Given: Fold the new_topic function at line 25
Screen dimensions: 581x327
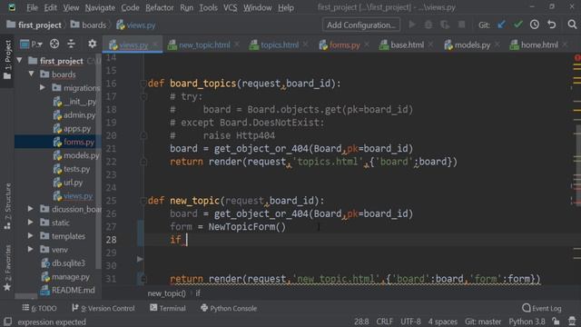Looking at the screenshot, I should pos(143,201).
